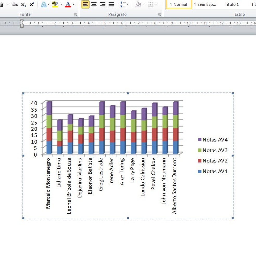Apply red font color

pyautogui.click(x=68, y=4)
